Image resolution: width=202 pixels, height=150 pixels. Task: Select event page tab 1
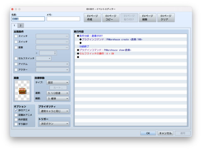coord(15,26)
